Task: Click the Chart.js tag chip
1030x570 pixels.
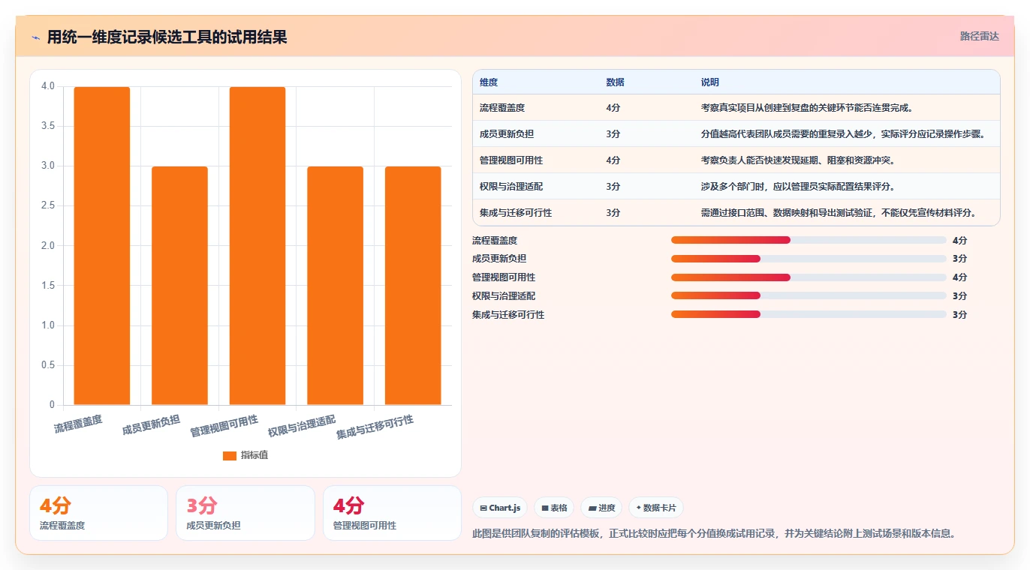Action: 500,508
